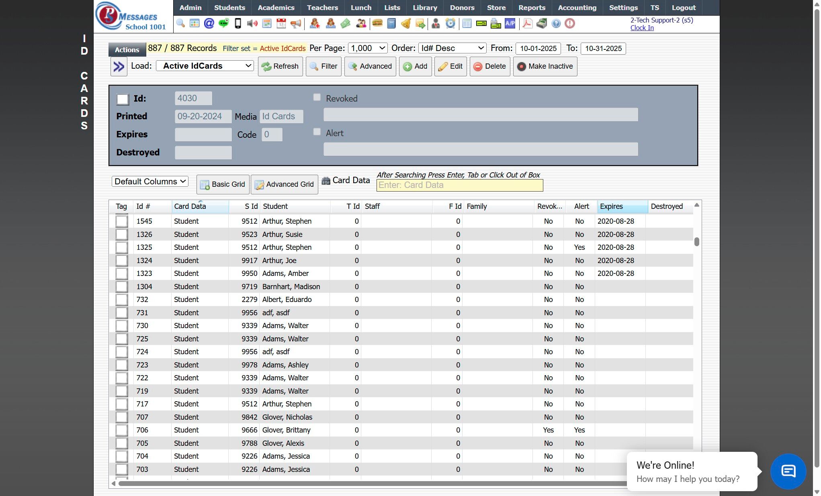The width and height of the screenshot is (821, 496).
Task: Click the mobile phone icon
Action: tap(238, 24)
